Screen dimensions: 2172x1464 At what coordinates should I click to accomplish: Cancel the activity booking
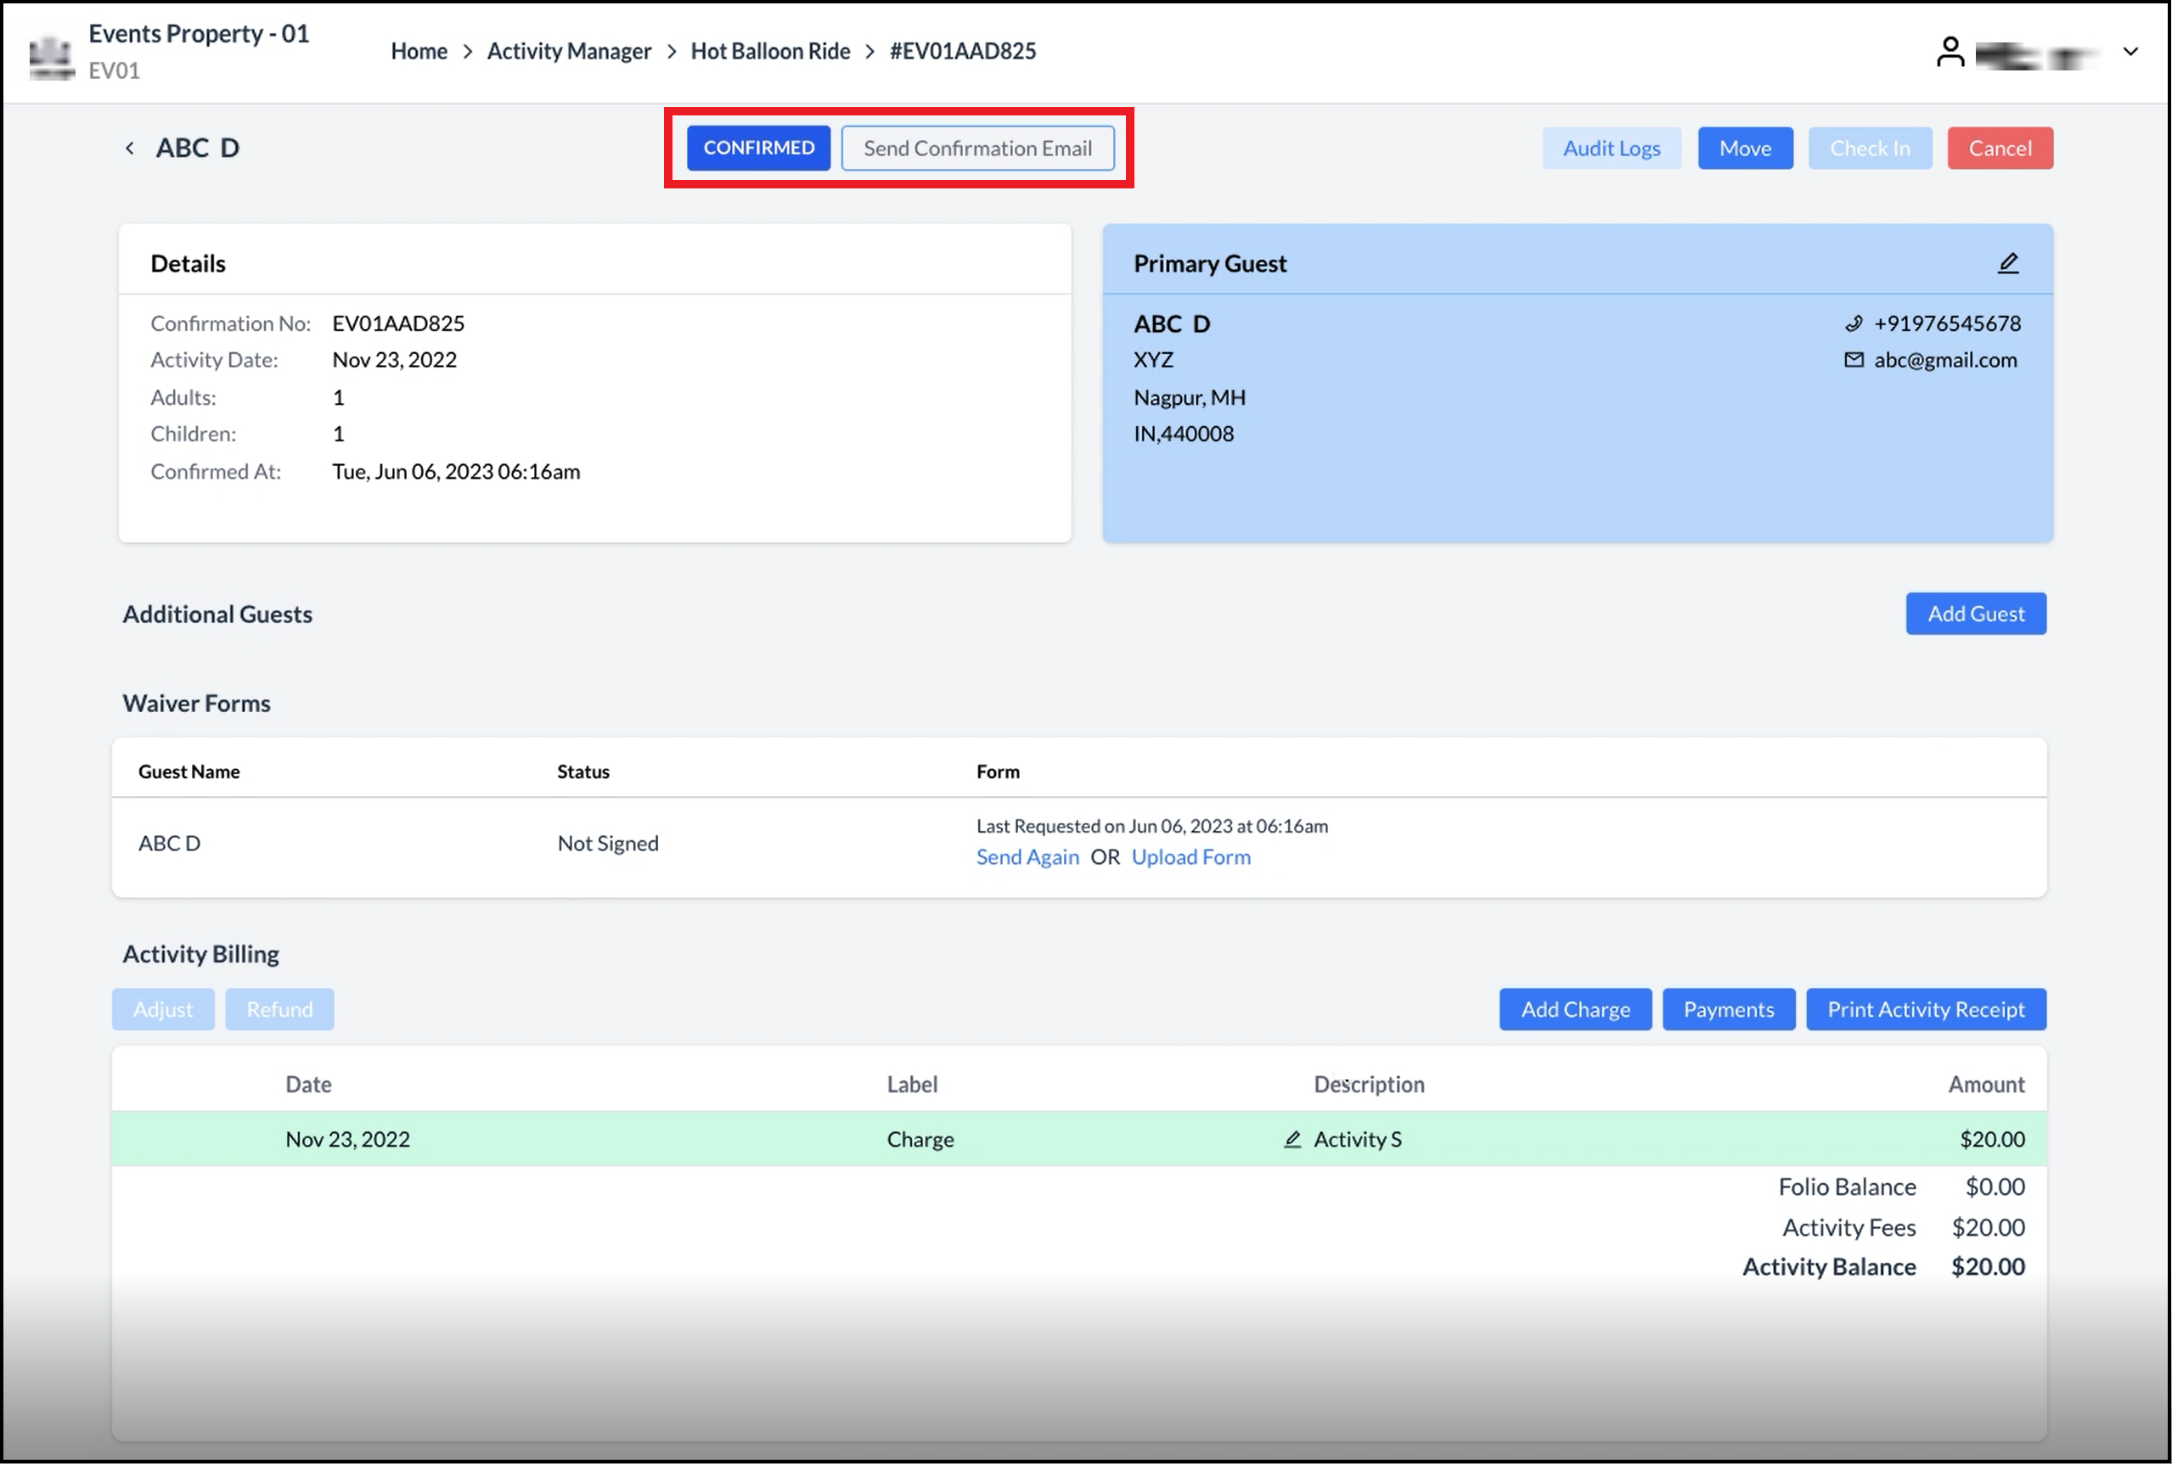point(2000,148)
